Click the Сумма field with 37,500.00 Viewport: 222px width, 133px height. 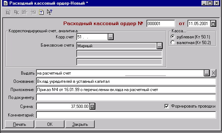[63, 106]
